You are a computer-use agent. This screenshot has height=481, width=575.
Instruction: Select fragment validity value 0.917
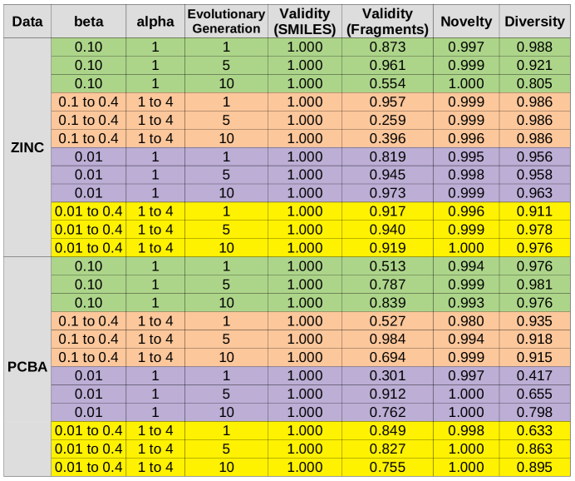tap(387, 211)
